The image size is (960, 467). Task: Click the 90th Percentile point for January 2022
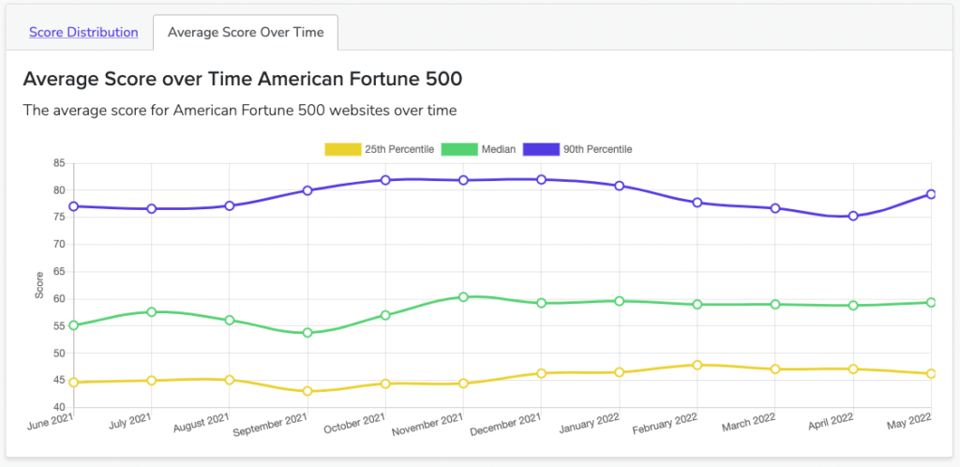620,186
